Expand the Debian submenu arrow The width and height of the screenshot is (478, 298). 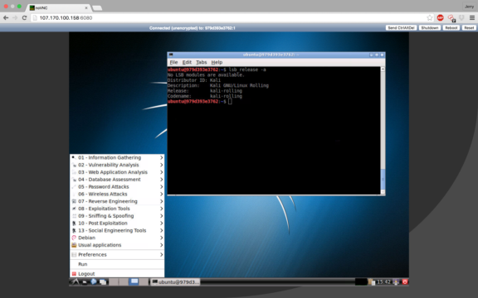click(x=161, y=238)
